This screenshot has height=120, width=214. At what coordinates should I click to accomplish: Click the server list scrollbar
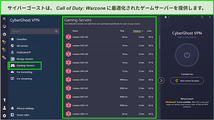pyautogui.click(x=160, y=42)
